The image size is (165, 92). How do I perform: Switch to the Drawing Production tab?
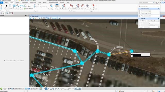click(x=53, y=3)
